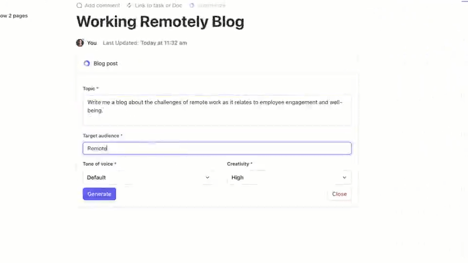The width and height of the screenshot is (468, 263).
Task: Click the Summarize AI swirl icon
Action: click(x=192, y=5)
